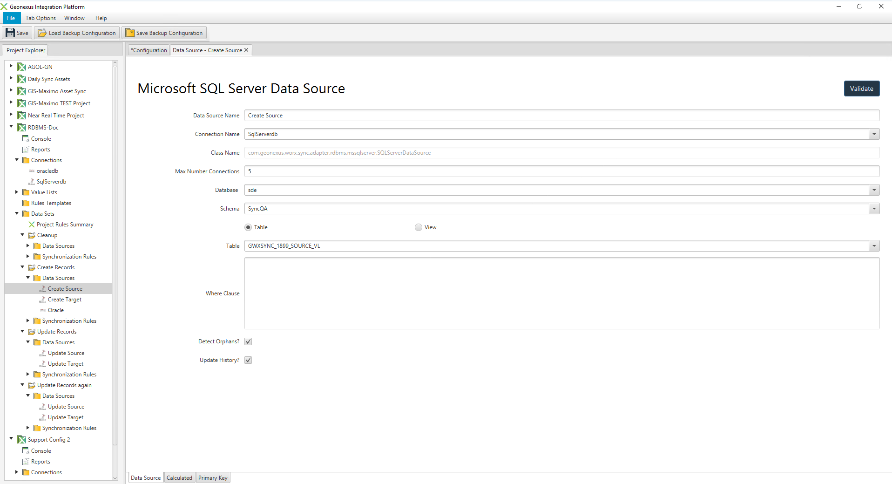Collapse the RDBMS-Doc project node

11,126
